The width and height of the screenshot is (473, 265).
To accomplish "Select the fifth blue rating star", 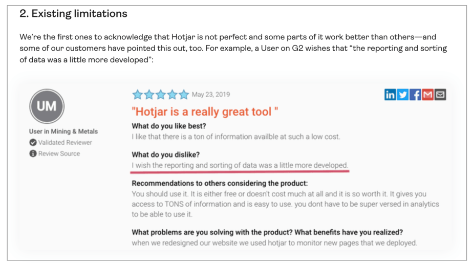I will coord(183,95).
